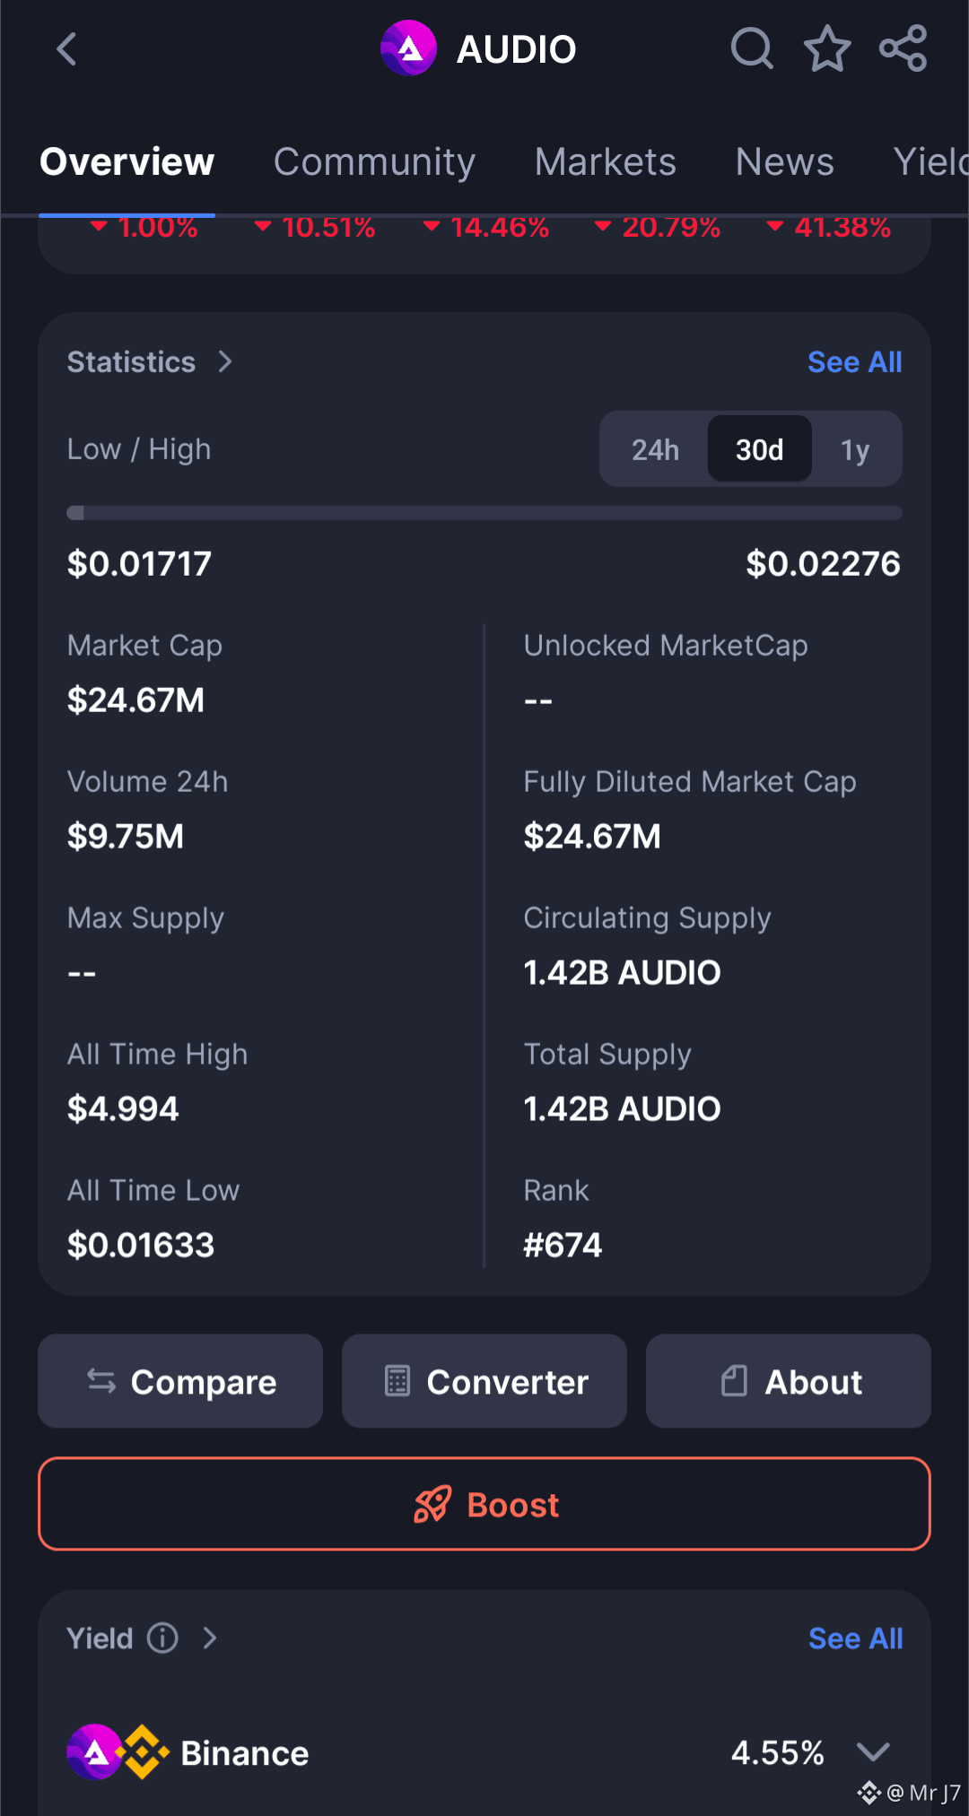Tap the Boost rocket icon
Viewport: 969px width, 1816px height.
coord(432,1504)
